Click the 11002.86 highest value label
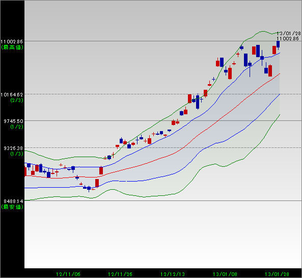The height and width of the screenshot is (278, 302). coord(12,41)
